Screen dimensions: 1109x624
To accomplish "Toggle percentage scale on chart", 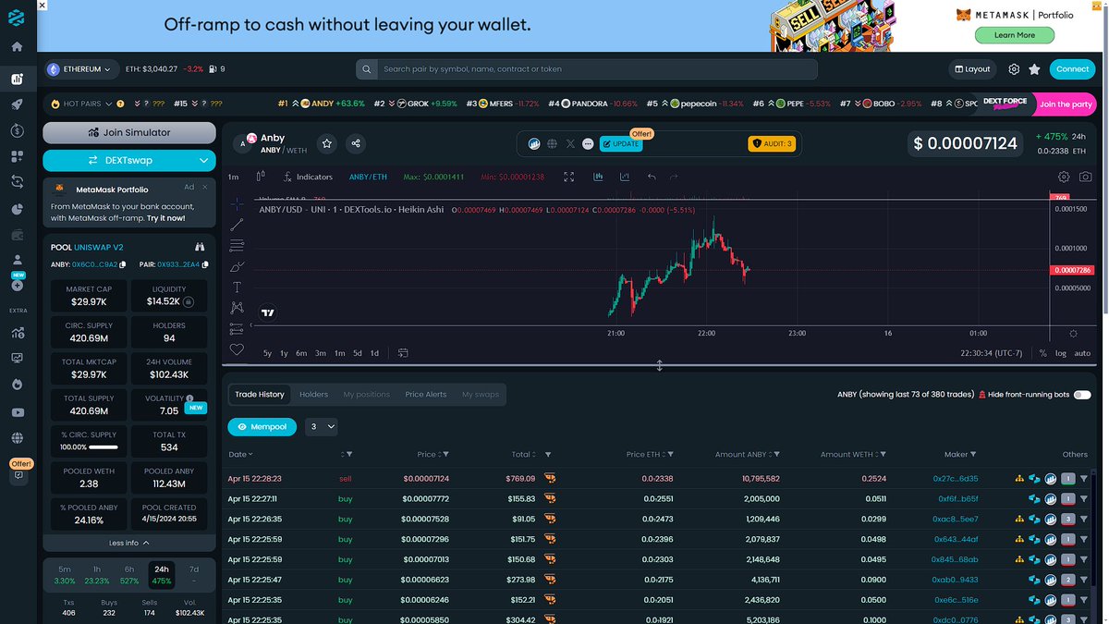I will pyautogui.click(x=1042, y=353).
